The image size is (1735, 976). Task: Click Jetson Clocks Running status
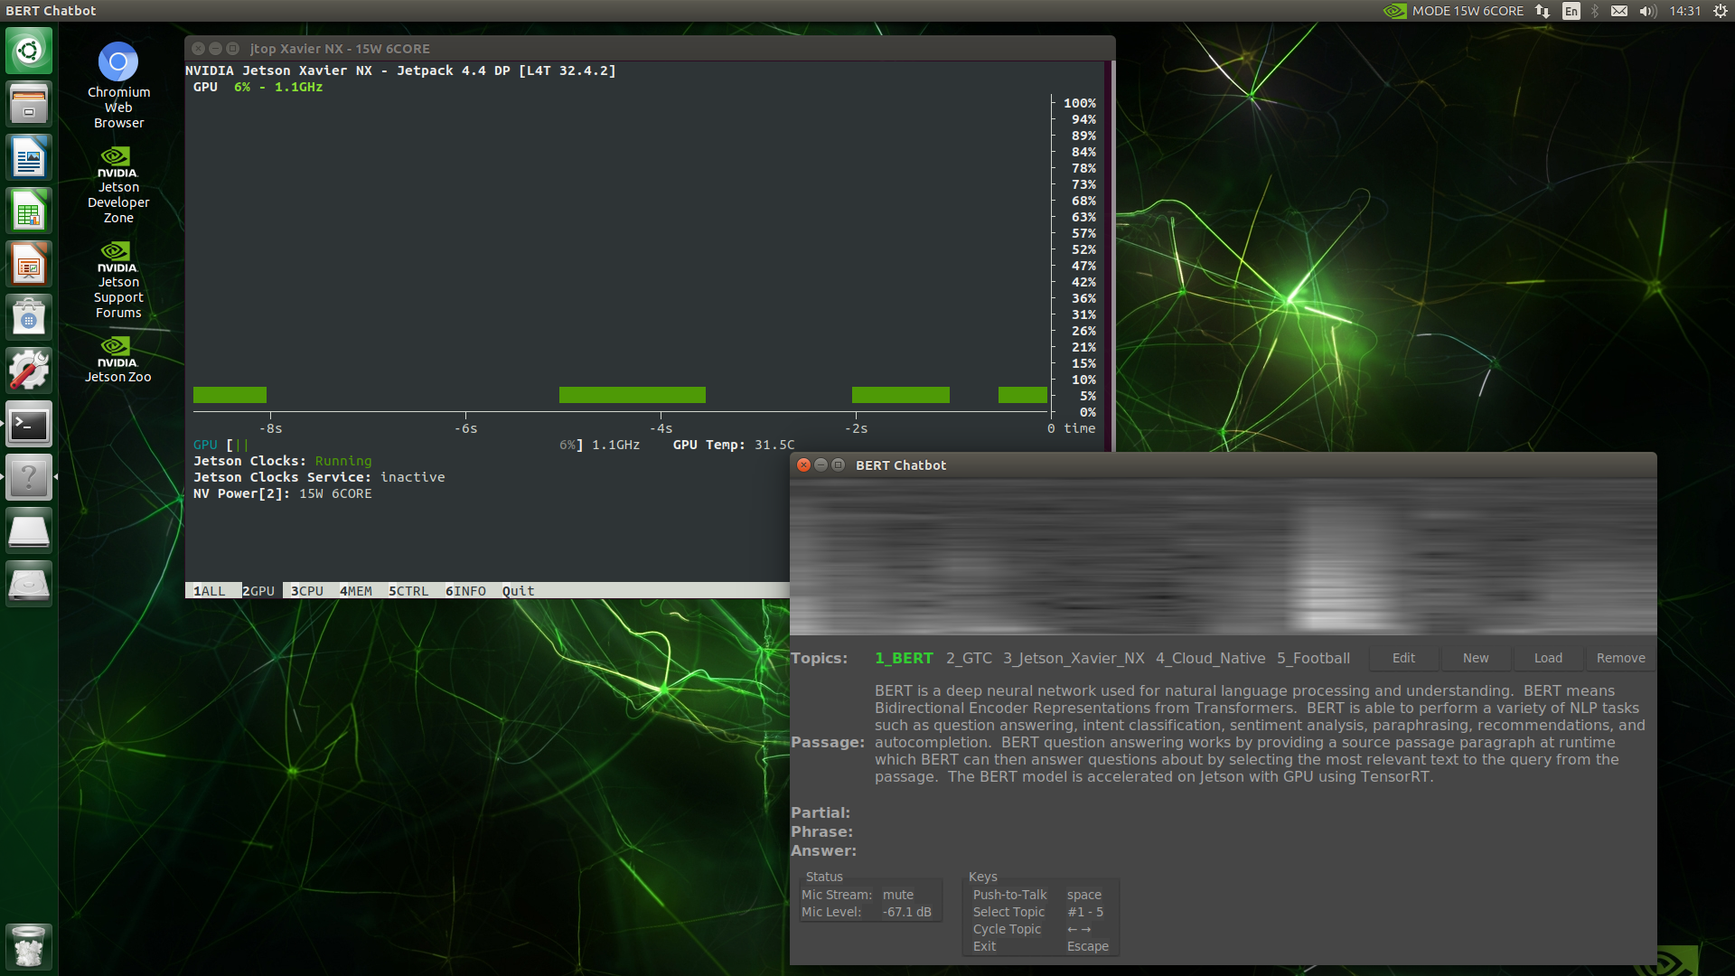point(343,461)
